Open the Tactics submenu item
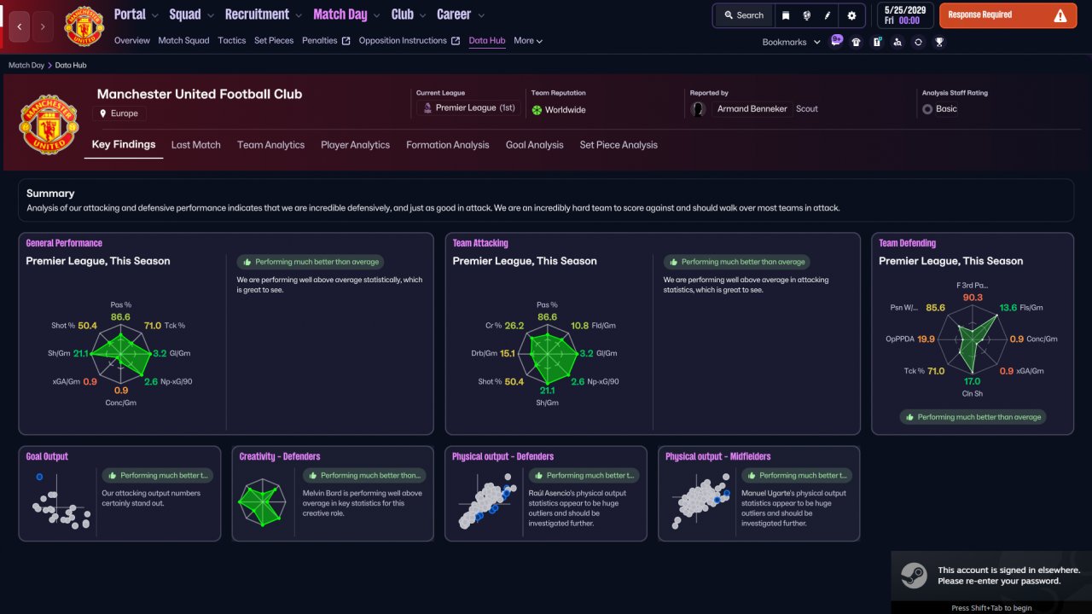 point(232,40)
